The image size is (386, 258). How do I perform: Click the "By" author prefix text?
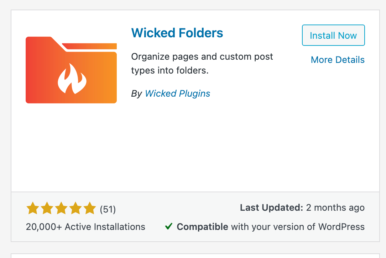136,93
